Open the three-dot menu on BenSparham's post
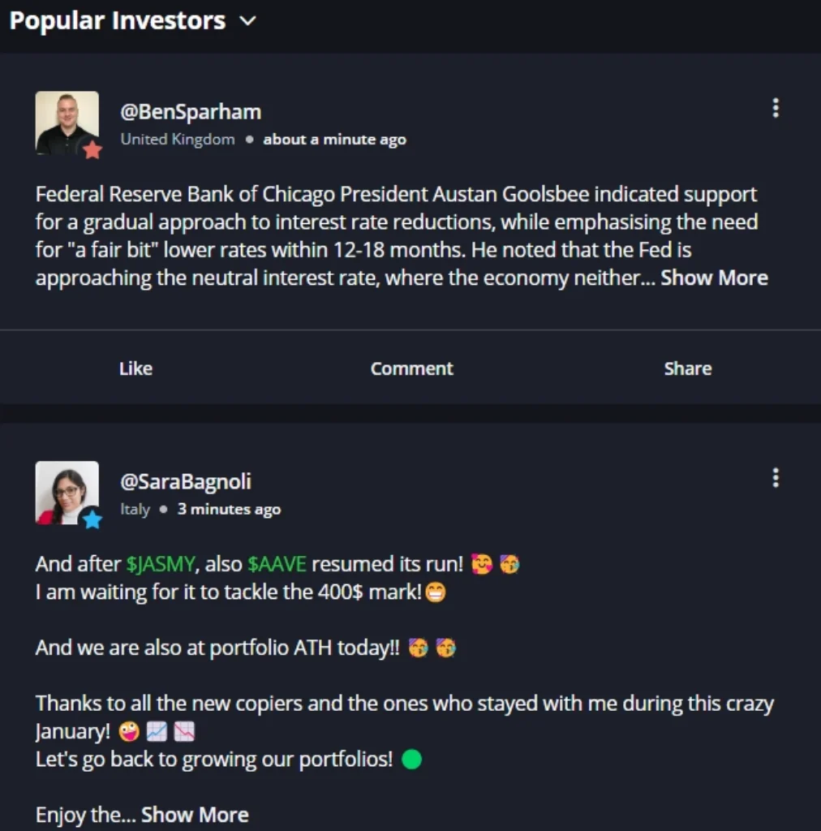Viewport: 821px width, 831px height. pyautogui.click(x=775, y=107)
